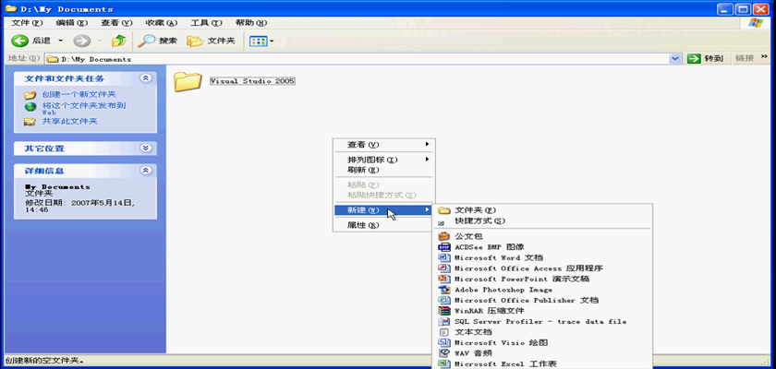776x369 pixels.
Task: Open the 编辑(E) menu
Action: coord(72,23)
